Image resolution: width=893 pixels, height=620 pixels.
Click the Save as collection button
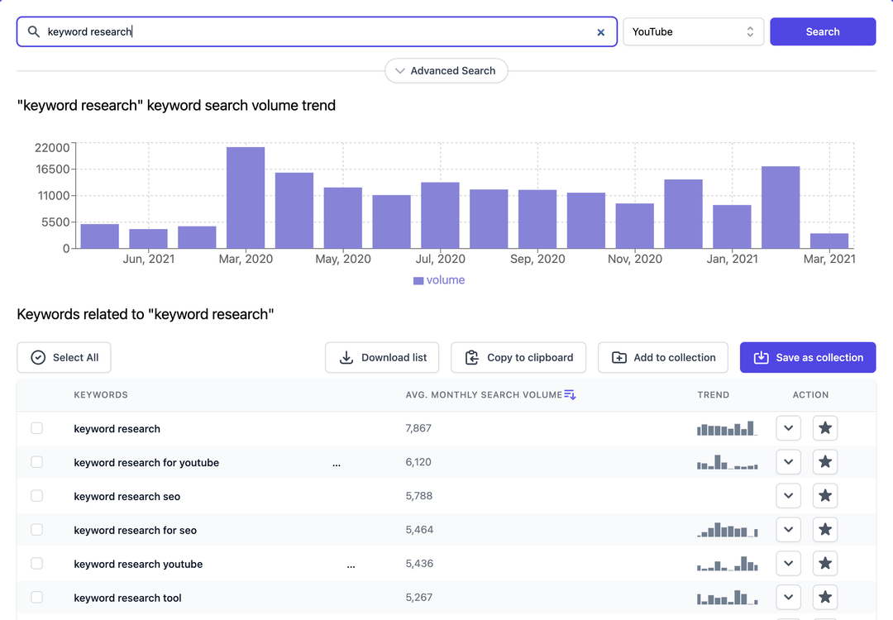point(807,357)
